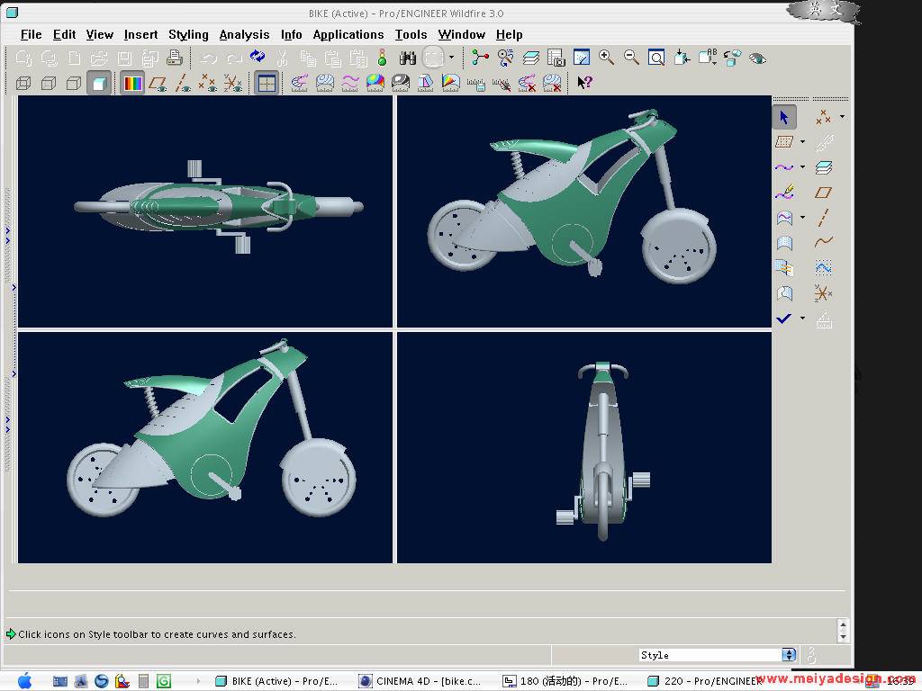
Task: Switch to CINEMA 4D in taskbar
Action: click(x=421, y=681)
